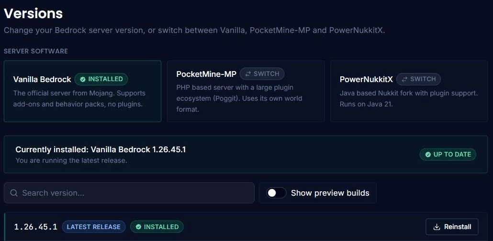This screenshot has width=493, height=241.
Task: Click the LATEST RELEASE badge
Action: coord(94,227)
